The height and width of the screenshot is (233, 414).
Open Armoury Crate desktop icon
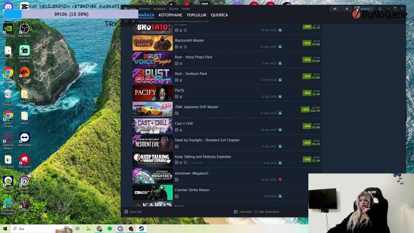(8, 52)
